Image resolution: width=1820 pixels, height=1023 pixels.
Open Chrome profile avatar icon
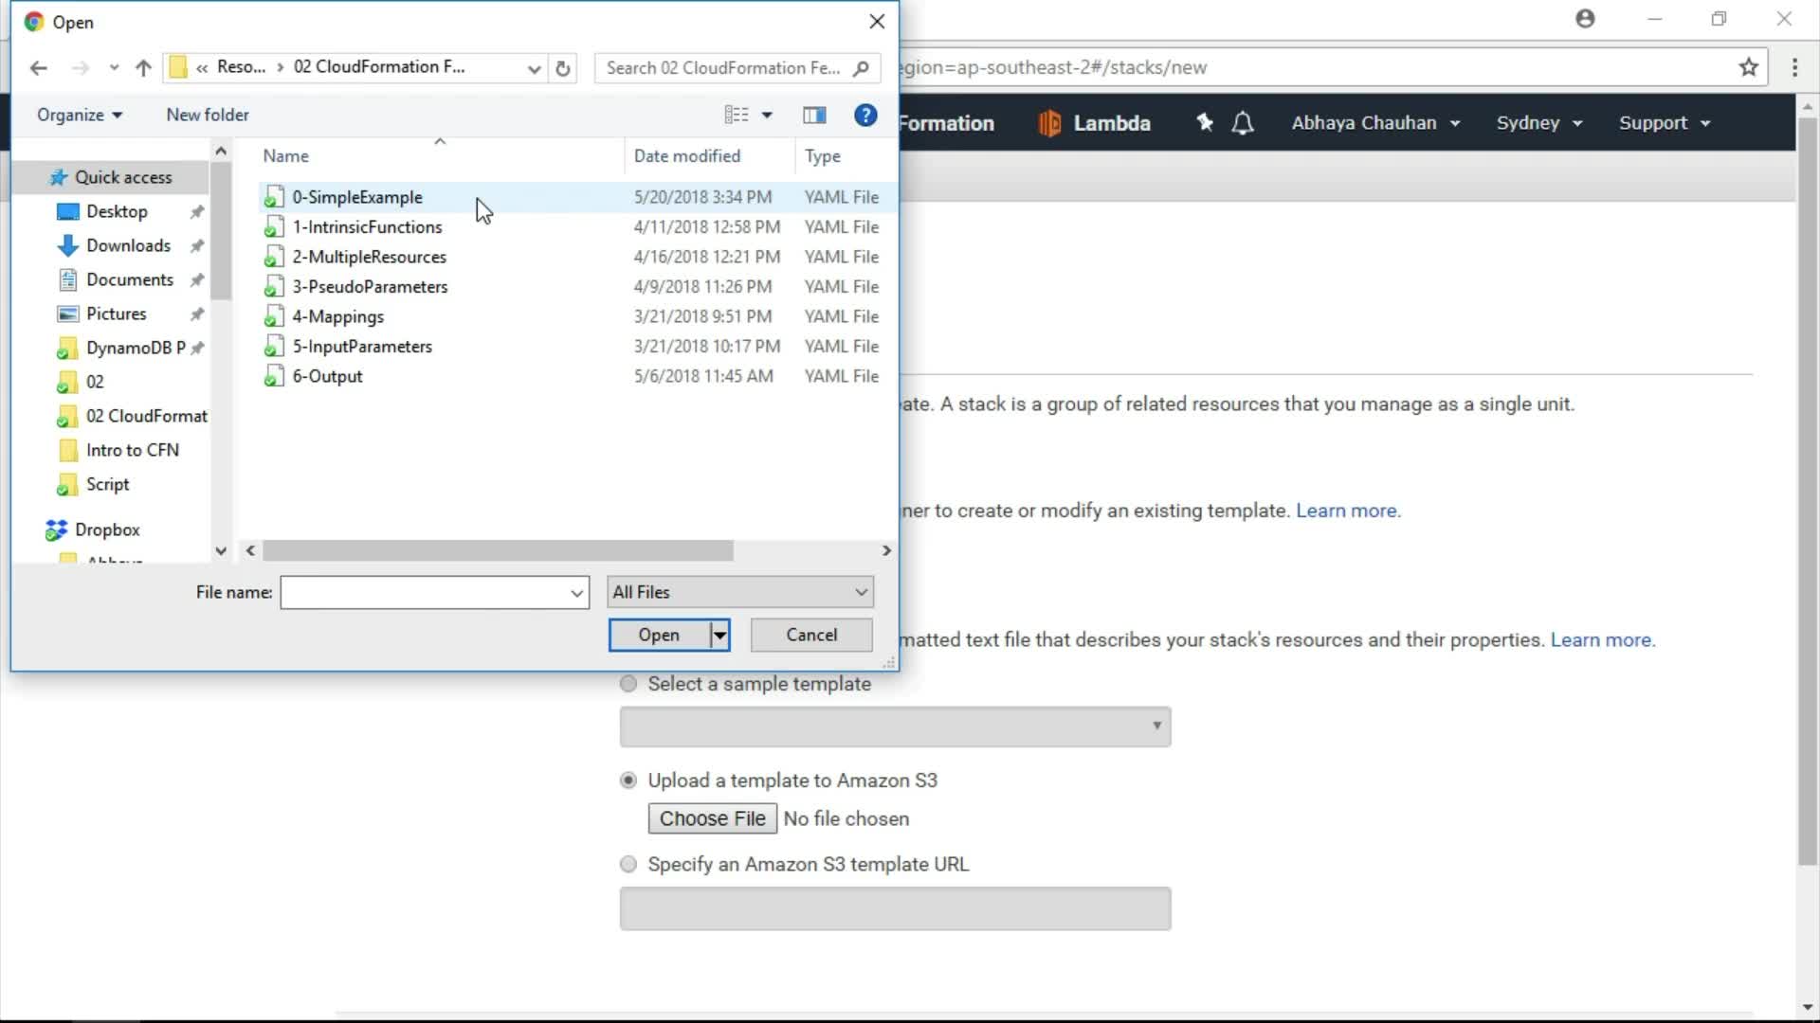coord(1585,19)
